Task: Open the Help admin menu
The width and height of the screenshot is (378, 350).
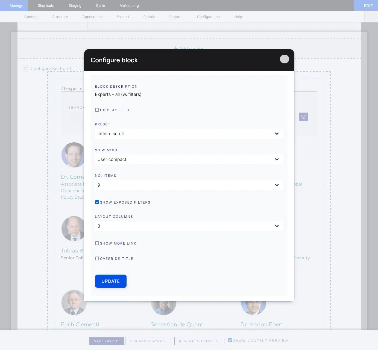Action: (x=238, y=17)
